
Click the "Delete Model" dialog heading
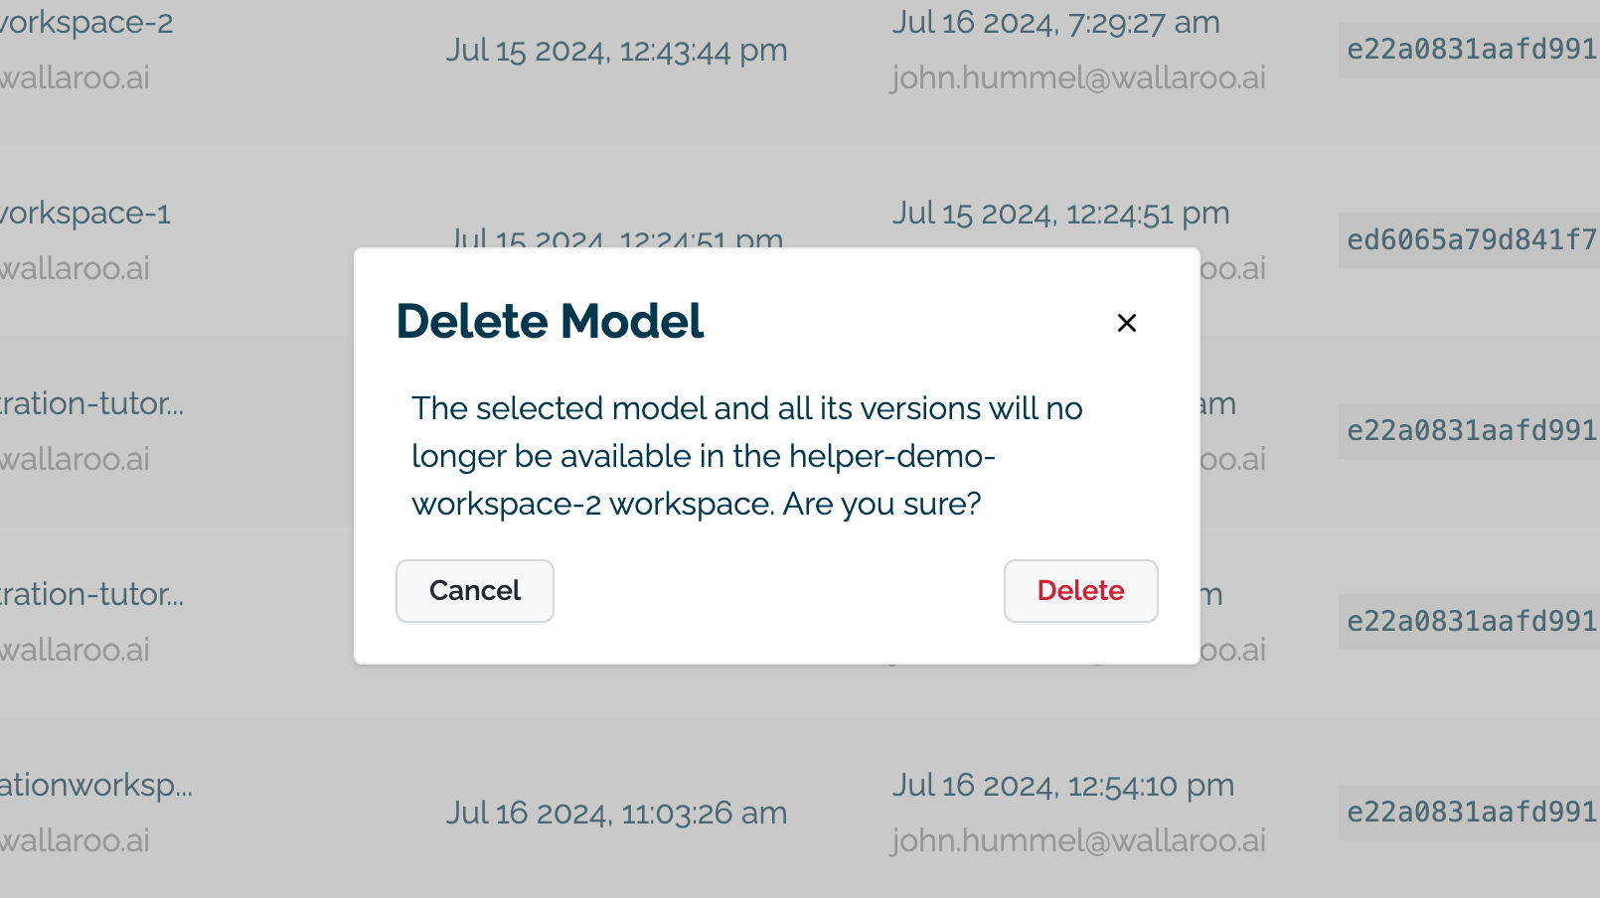tap(550, 322)
